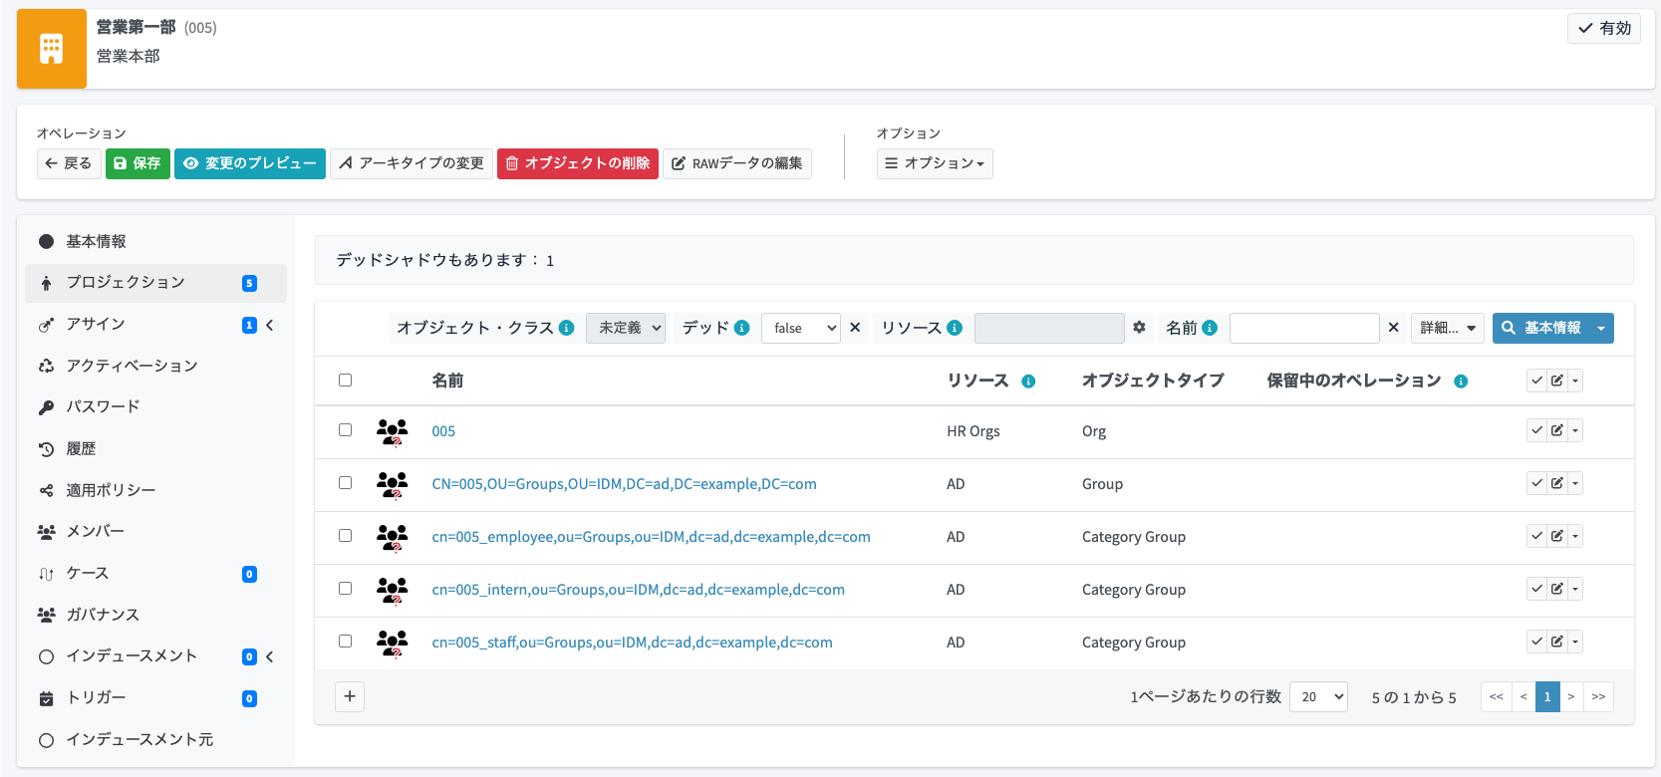Clear the 名前 filter with X

[1393, 328]
